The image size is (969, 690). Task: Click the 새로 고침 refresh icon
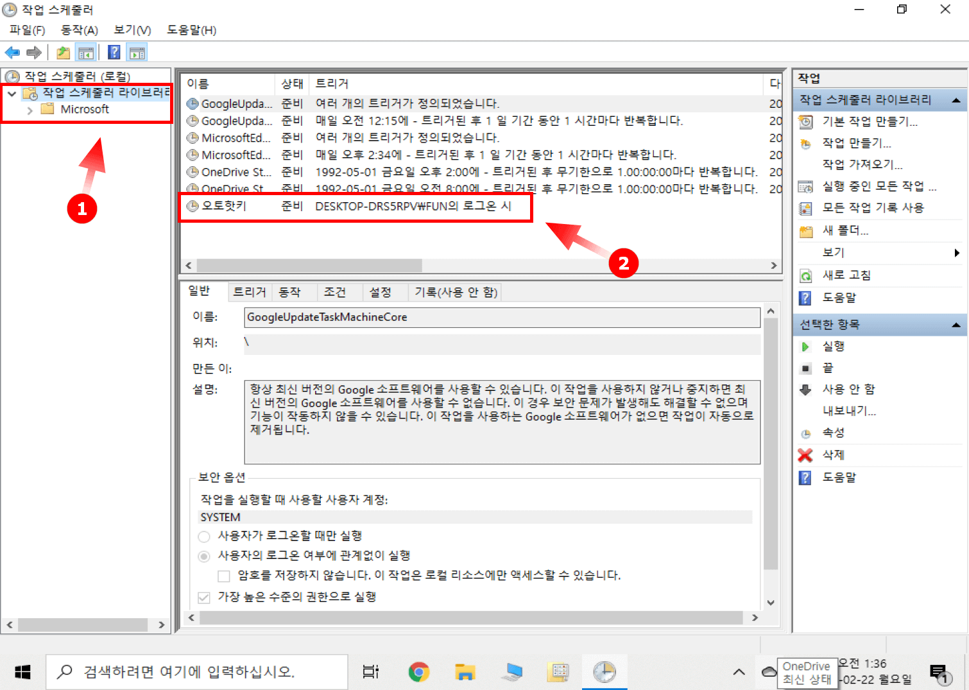[x=805, y=275]
